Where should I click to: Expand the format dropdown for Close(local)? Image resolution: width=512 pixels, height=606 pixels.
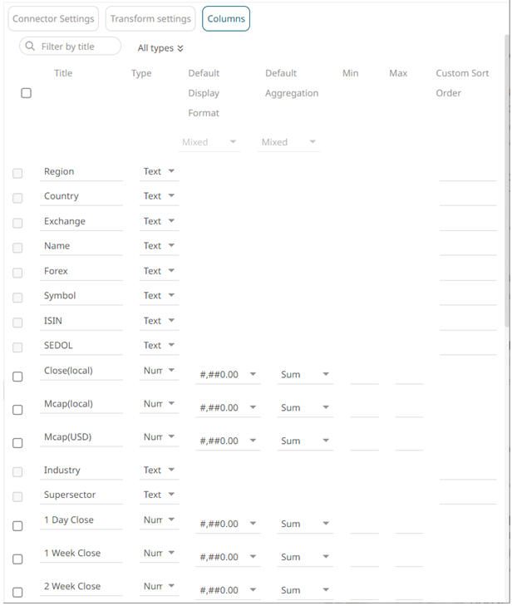[x=253, y=375]
